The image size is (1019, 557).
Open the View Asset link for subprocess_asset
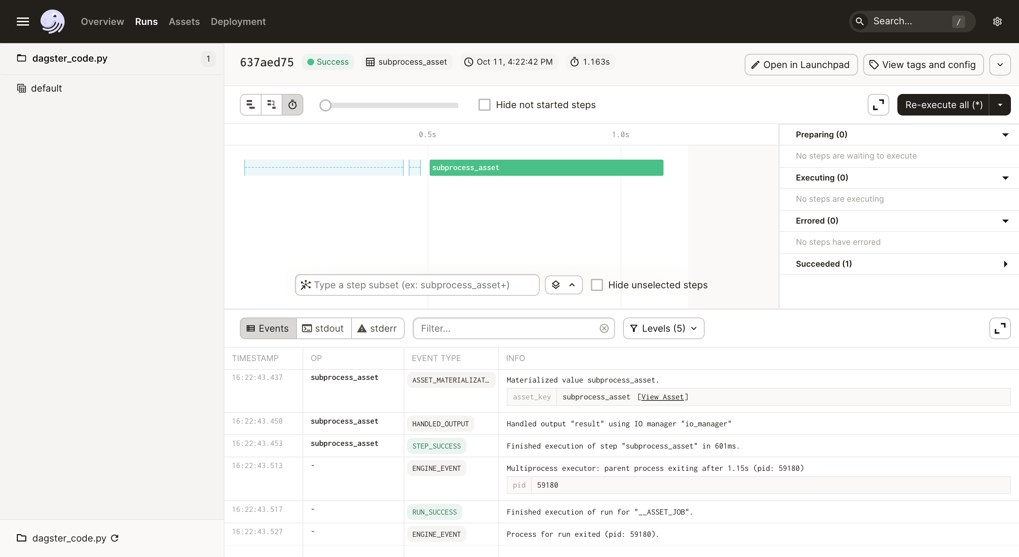coord(662,397)
